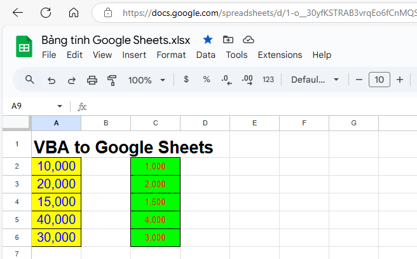
Task: Open the Name Box dropdown arrow
Action: tap(60, 106)
